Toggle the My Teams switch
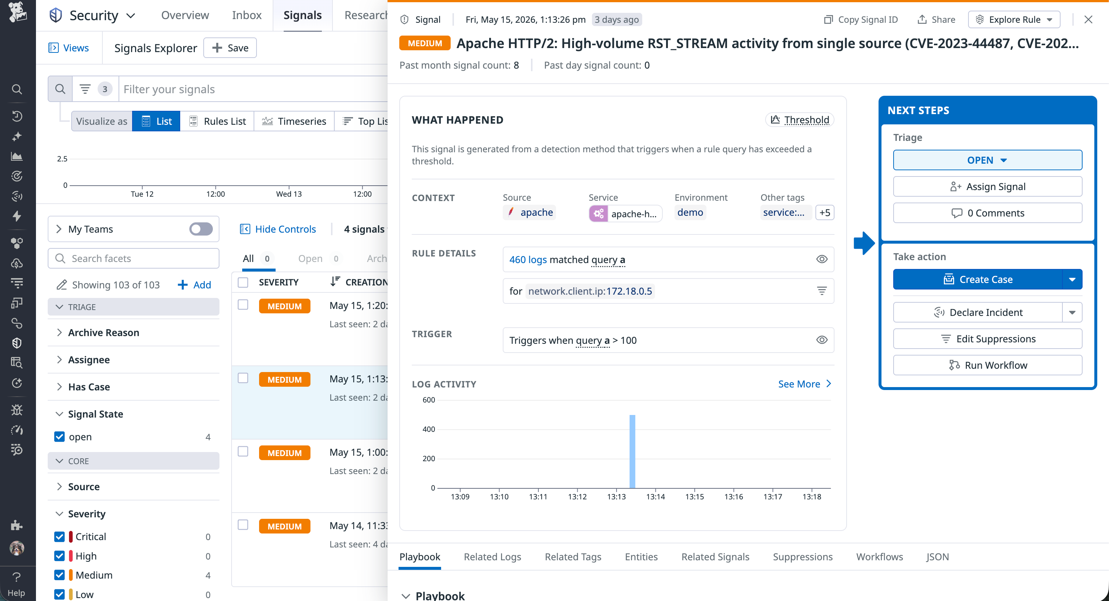 pyautogui.click(x=201, y=229)
